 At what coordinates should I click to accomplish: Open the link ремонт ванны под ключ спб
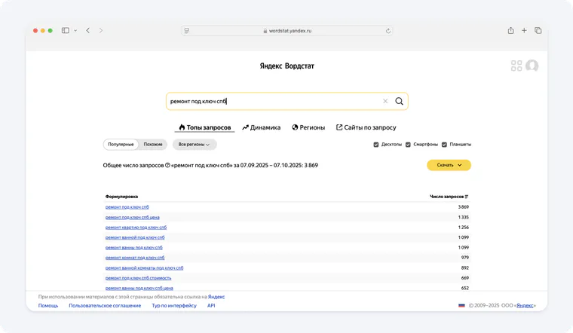pos(133,248)
